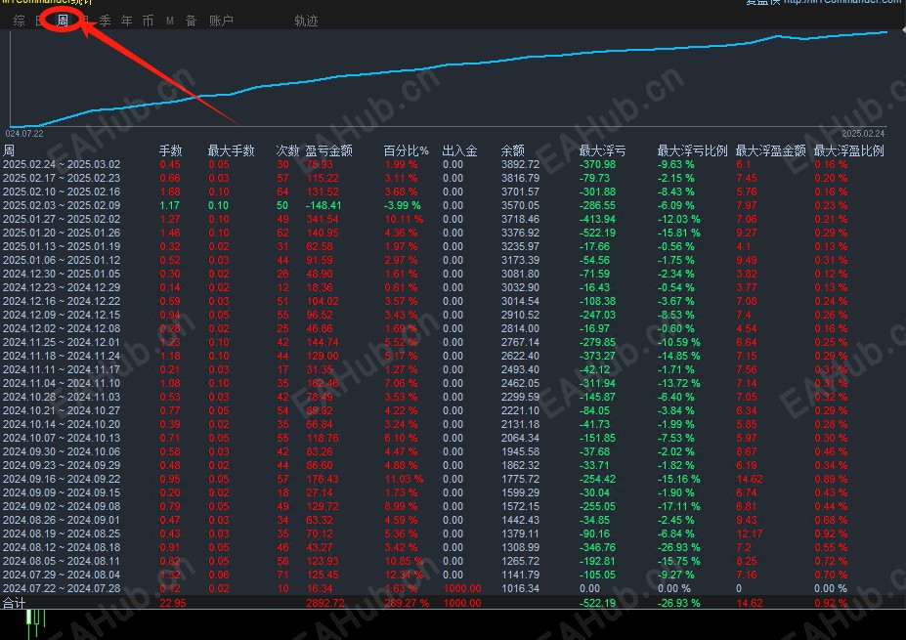This screenshot has height=640, width=906.
Task: Click the 最大浮盈金额 column header
Action: pos(770,150)
